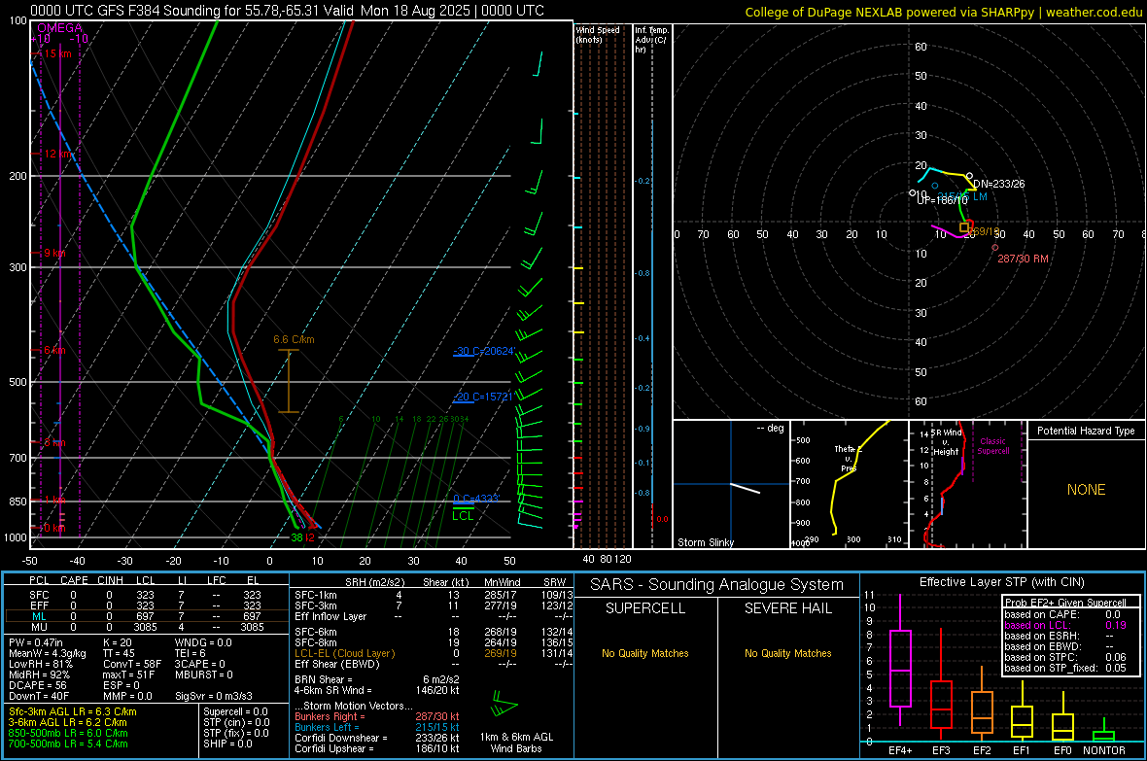Image resolution: width=1147 pixels, height=761 pixels.
Task: Click the -20 C=15721' height label
Action: click(483, 397)
